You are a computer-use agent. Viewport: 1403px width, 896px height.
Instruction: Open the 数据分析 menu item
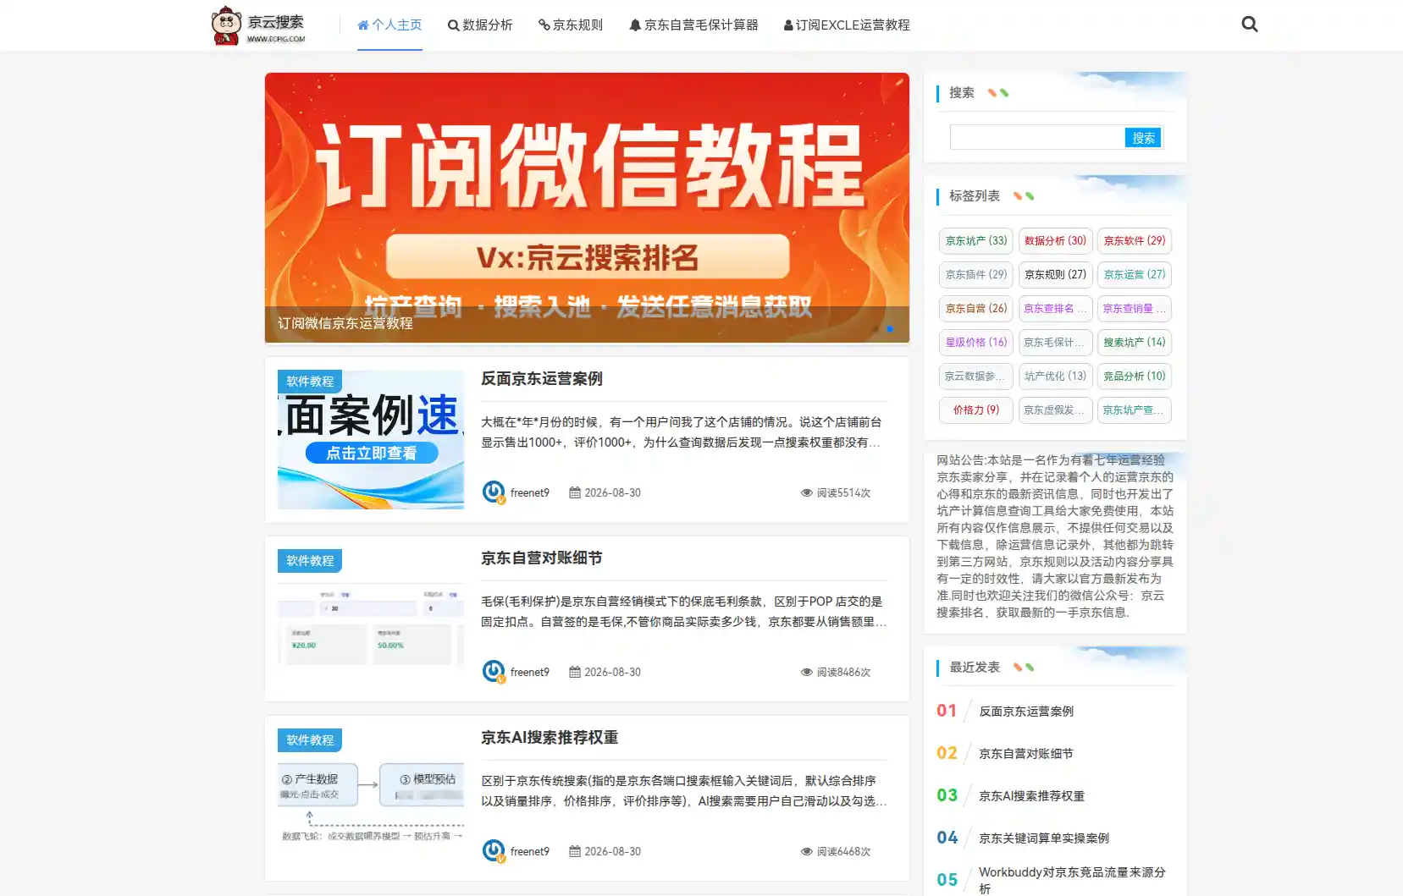pyautogui.click(x=480, y=25)
